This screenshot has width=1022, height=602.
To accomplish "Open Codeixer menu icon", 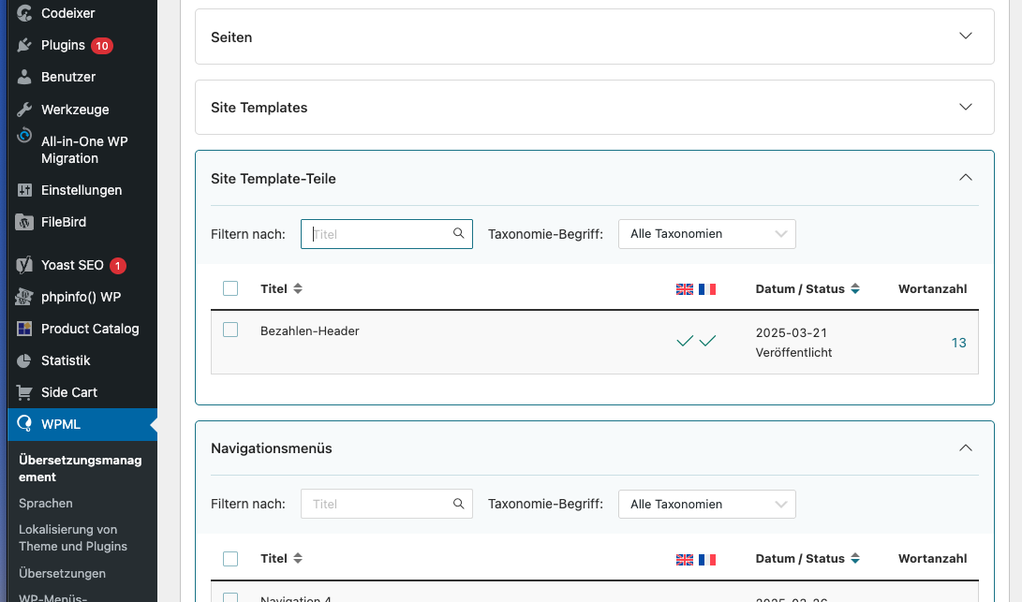I will point(24,13).
